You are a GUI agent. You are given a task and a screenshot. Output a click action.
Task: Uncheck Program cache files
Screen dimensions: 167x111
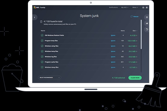click(42, 62)
